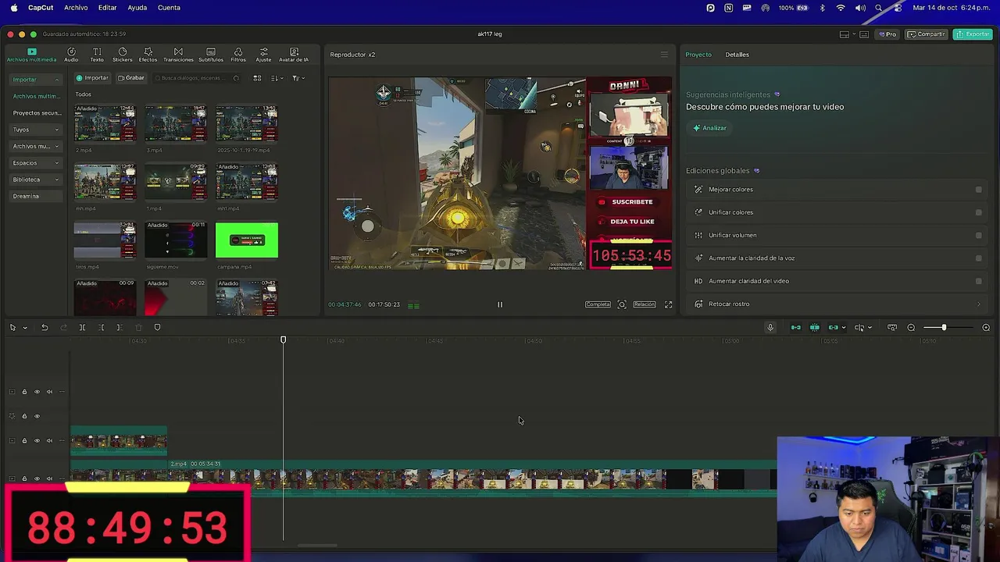The image size is (1000, 562).
Task: Enable Aumentar la claridad de la voz checkbox
Action: (978, 258)
